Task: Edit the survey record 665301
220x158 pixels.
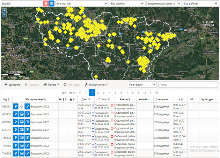Action: [28, 122]
